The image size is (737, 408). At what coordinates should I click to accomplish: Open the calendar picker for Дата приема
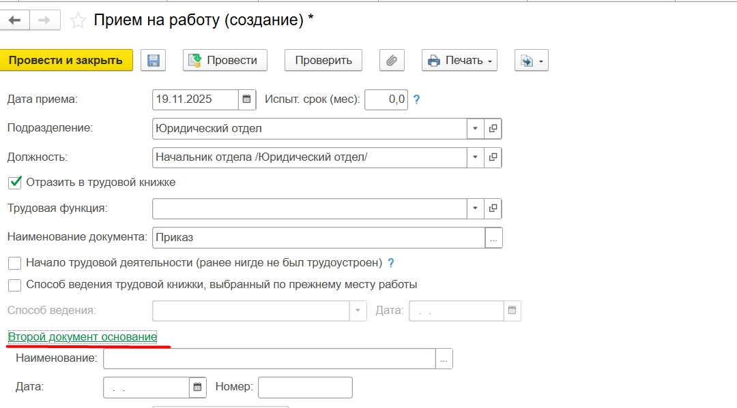click(246, 99)
